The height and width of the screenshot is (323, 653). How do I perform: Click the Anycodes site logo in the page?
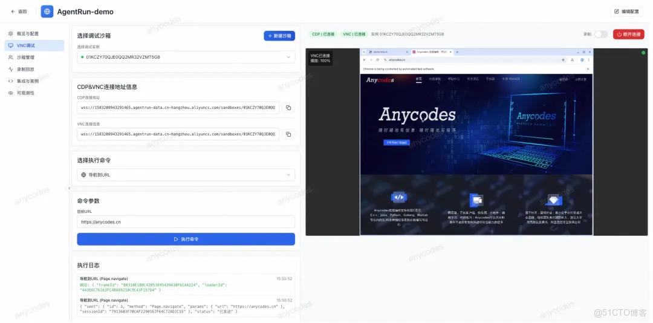coord(380,80)
